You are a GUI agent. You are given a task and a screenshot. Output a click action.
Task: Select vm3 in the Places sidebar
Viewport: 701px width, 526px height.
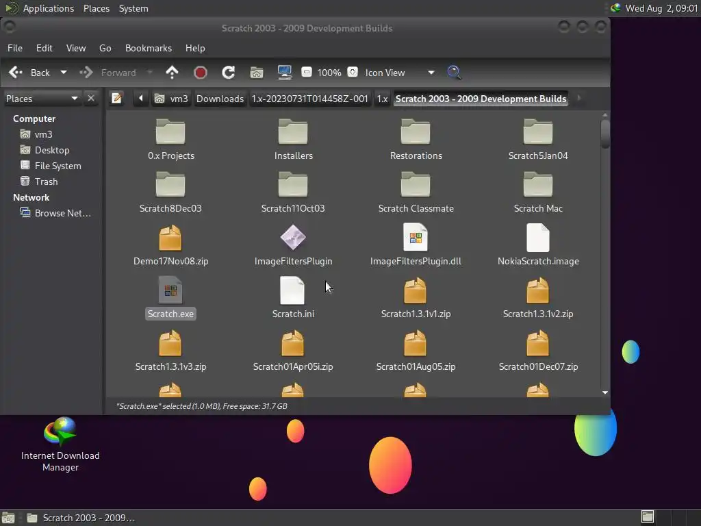[x=43, y=134]
